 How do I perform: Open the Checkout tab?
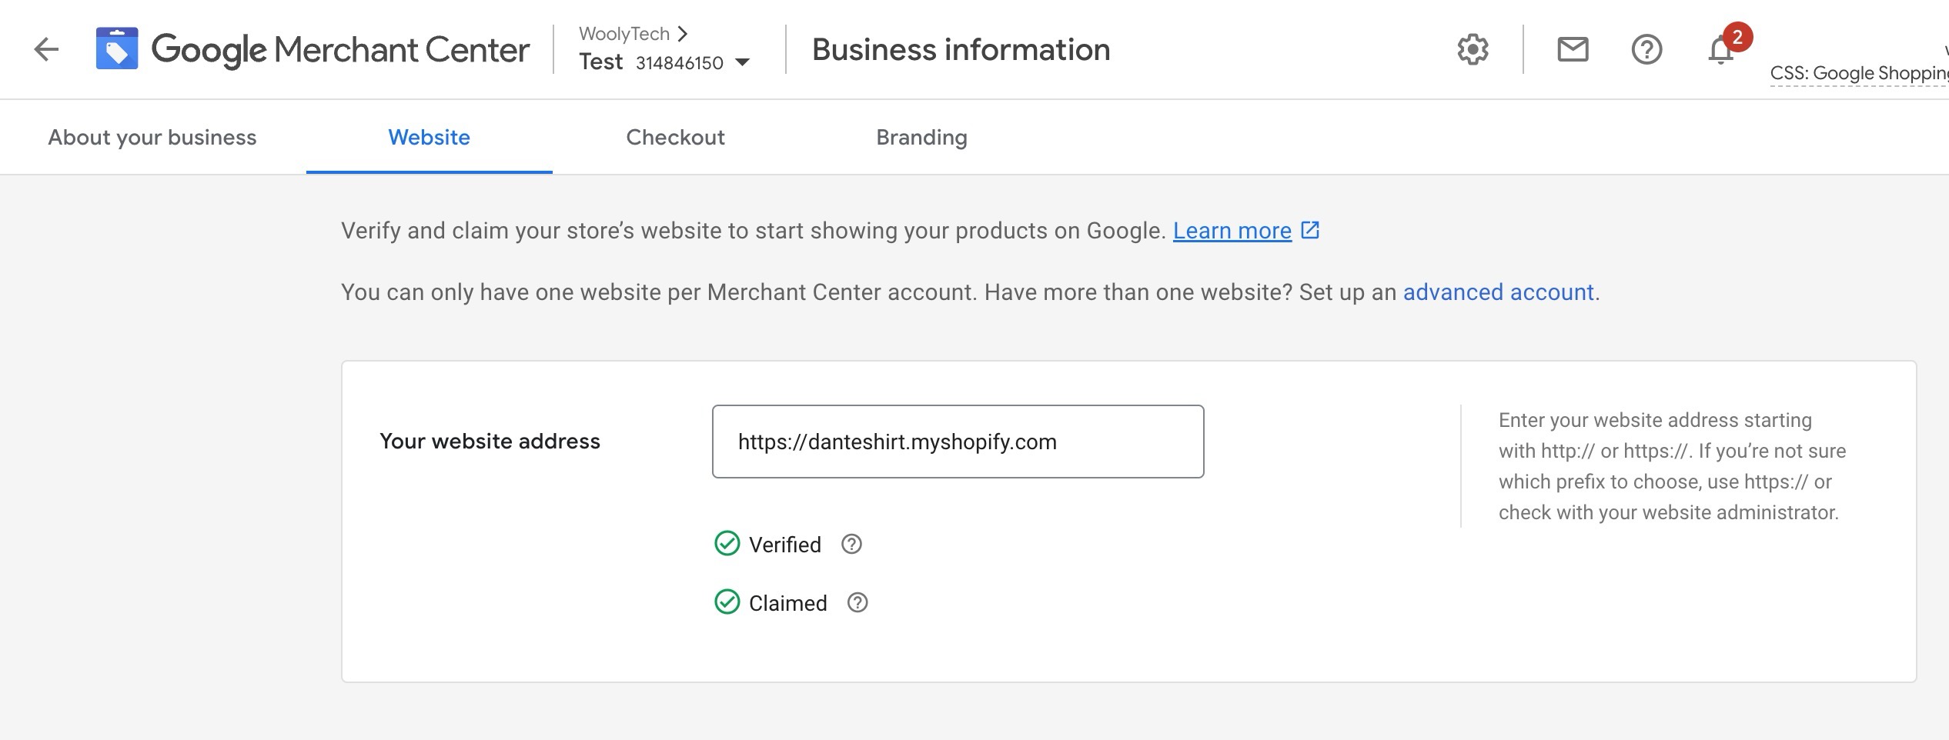coord(675,137)
